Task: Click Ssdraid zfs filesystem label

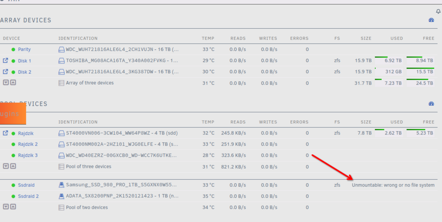Action: click(337, 185)
